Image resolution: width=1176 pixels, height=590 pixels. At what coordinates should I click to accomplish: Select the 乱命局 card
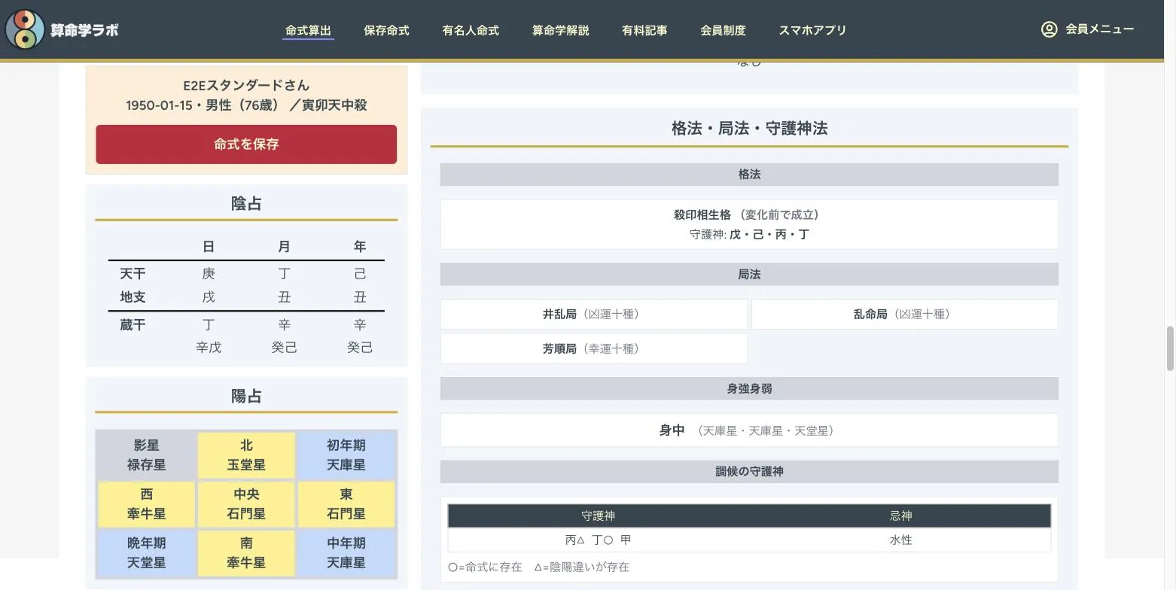tap(904, 314)
